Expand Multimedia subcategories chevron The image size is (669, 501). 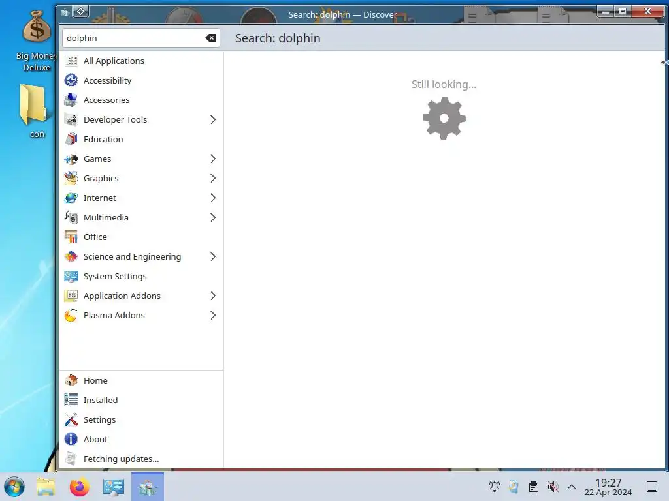click(x=213, y=218)
